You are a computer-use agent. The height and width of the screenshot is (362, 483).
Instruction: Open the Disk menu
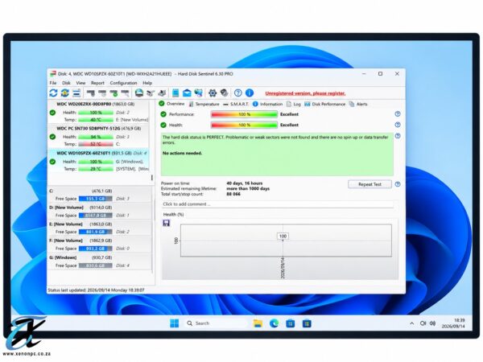[66, 83]
